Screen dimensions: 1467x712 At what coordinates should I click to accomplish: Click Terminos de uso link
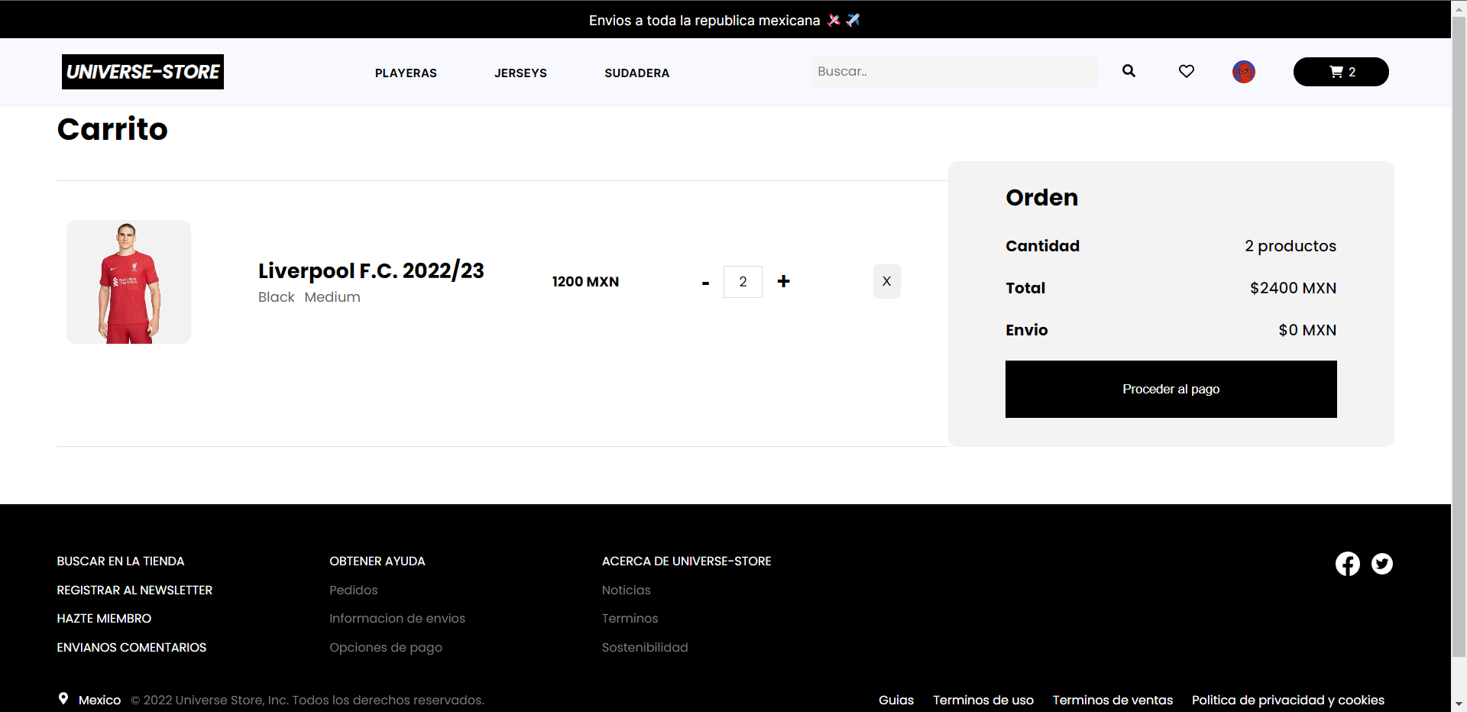(x=983, y=700)
